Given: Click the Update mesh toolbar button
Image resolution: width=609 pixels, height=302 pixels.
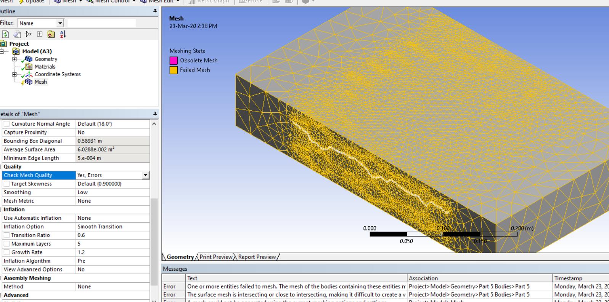Looking at the screenshot, I should pos(31,2).
